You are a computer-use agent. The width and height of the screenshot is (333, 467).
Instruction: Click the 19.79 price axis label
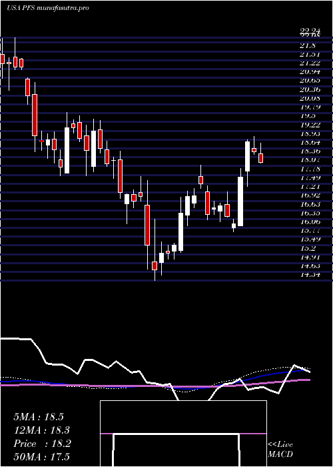click(x=310, y=107)
